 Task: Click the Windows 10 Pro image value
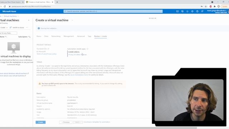pyautogui.click(x=81, y=112)
